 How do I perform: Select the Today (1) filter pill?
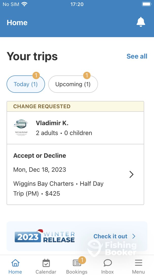pos(26,84)
